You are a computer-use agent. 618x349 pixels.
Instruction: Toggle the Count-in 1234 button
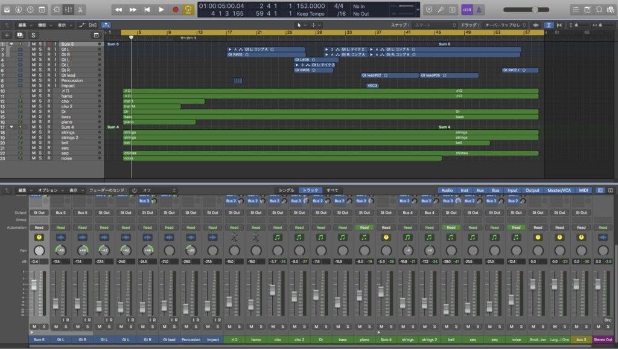(x=467, y=10)
